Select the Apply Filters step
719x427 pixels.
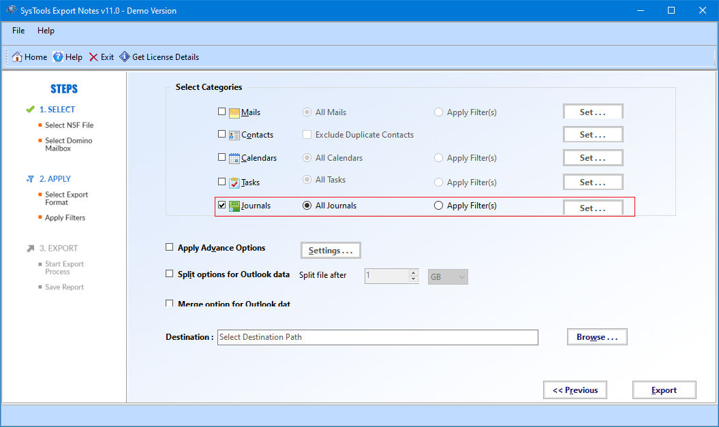65,218
